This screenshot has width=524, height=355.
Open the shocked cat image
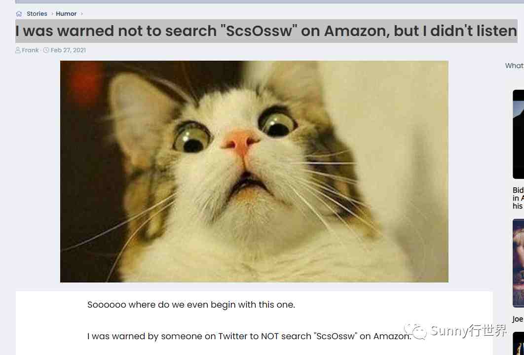[x=254, y=171]
